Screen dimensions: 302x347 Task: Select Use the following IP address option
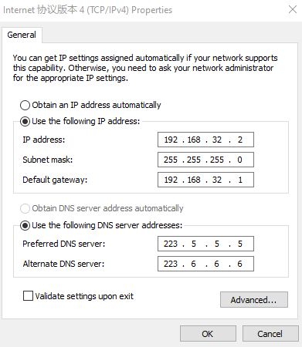pos(25,121)
